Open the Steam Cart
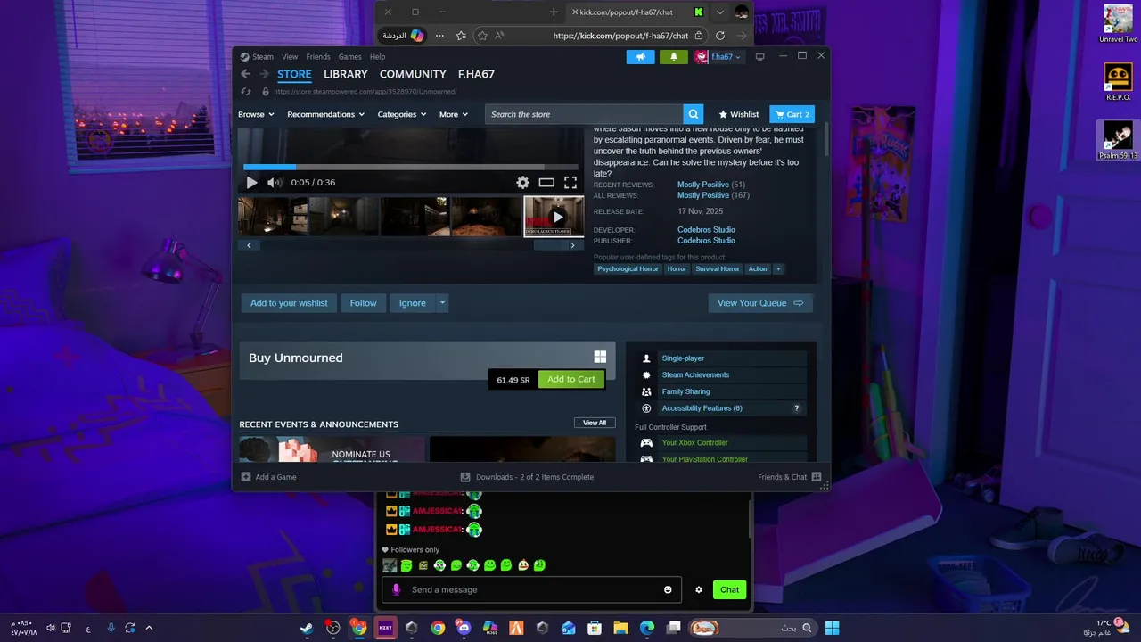 792,114
